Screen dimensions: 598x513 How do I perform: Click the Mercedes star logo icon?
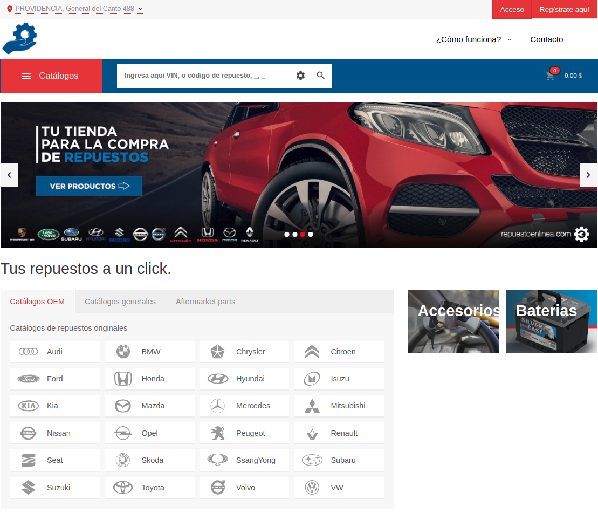(x=217, y=406)
